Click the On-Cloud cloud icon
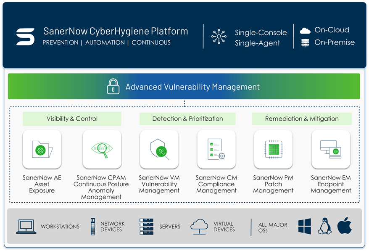 point(305,30)
